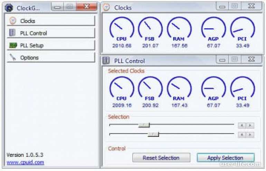Viewport: 266px width, 171px height.
Task: Click the RAM gauge under Selected Clocks
Action: point(179,88)
